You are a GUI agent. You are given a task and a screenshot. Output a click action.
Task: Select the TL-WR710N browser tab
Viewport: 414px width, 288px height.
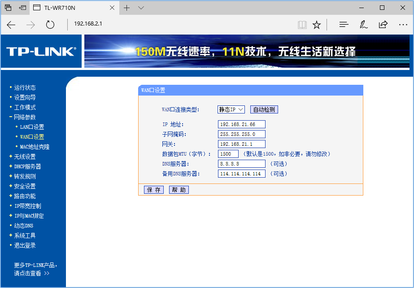[x=75, y=8]
